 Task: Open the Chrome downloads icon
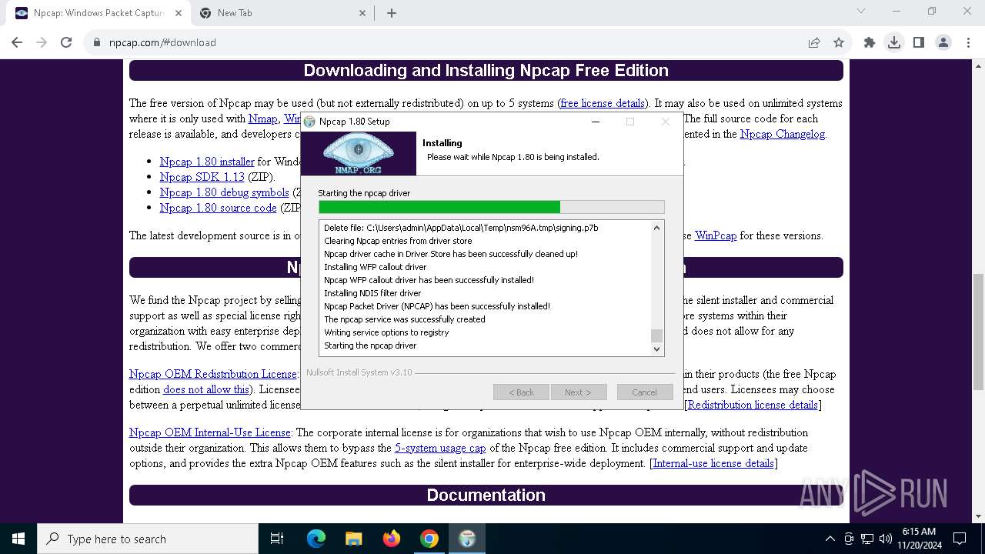coord(894,42)
